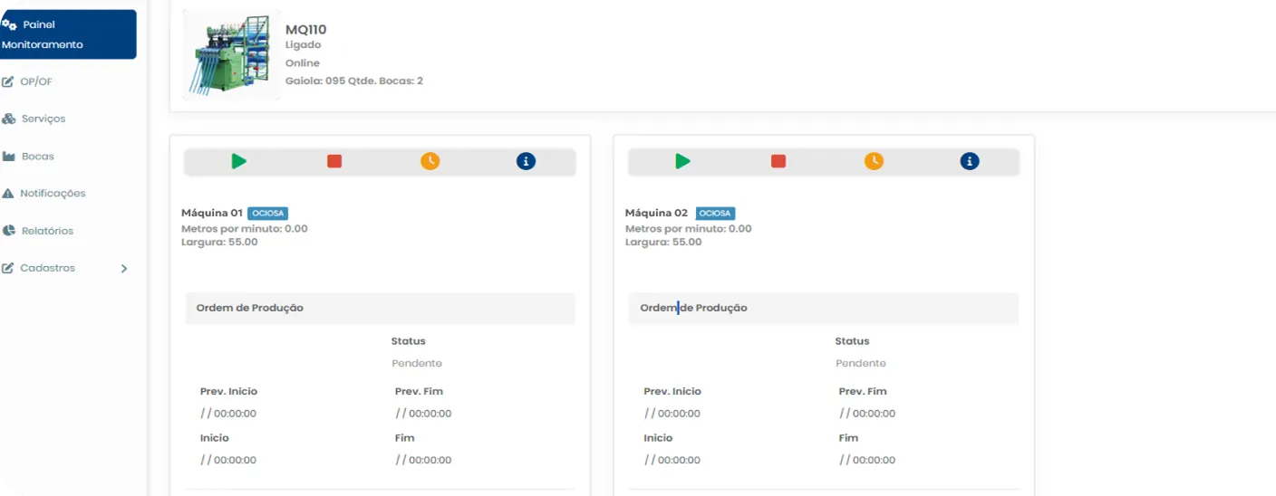The image size is (1276, 496).
Task: Click the MQ110 machine thumbnail image
Action: (x=231, y=54)
